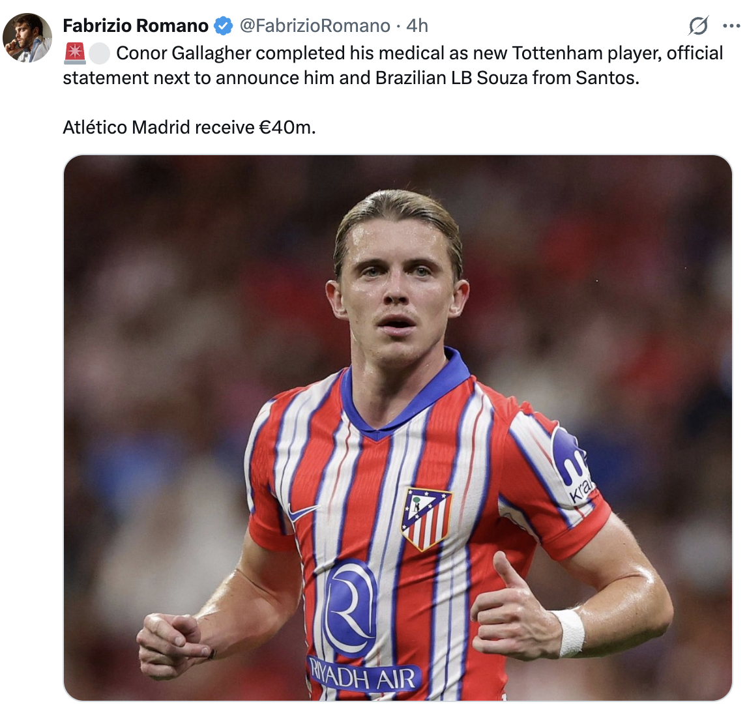
Task: Click the white wrist tape in photo
Action: tap(570, 633)
